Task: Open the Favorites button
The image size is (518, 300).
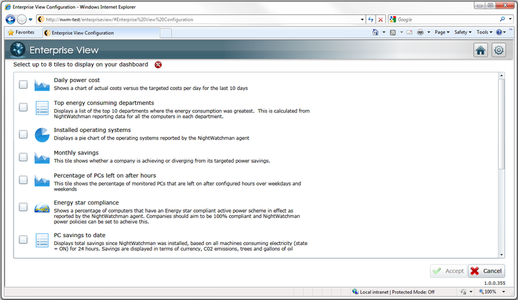Action: [x=21, y=32]
